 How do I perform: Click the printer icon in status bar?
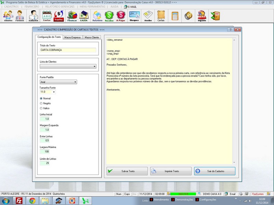point(241,194)
